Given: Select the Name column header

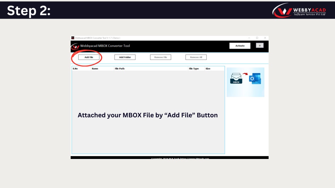Looking at the screenshot, I should [x=102, y=69].
